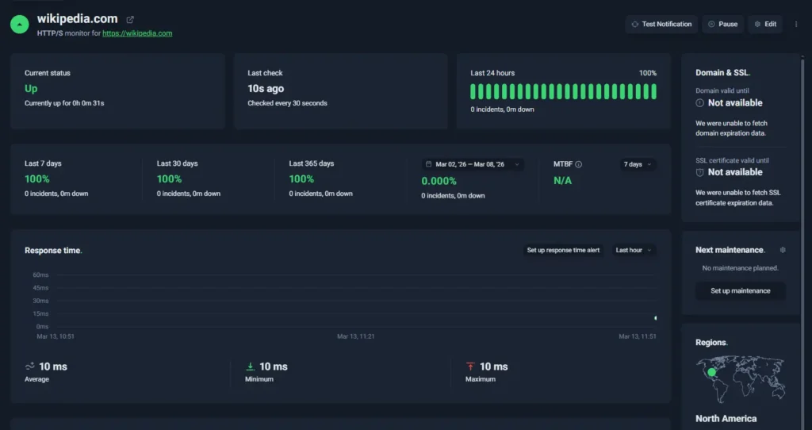Click the Last 7 days 100% value
The width and height of the screenshot is (812, 430).
point(37,179)
